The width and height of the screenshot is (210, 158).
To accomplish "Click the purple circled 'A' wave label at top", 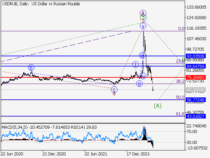I will pyautogui.click(x=143, y=13).
